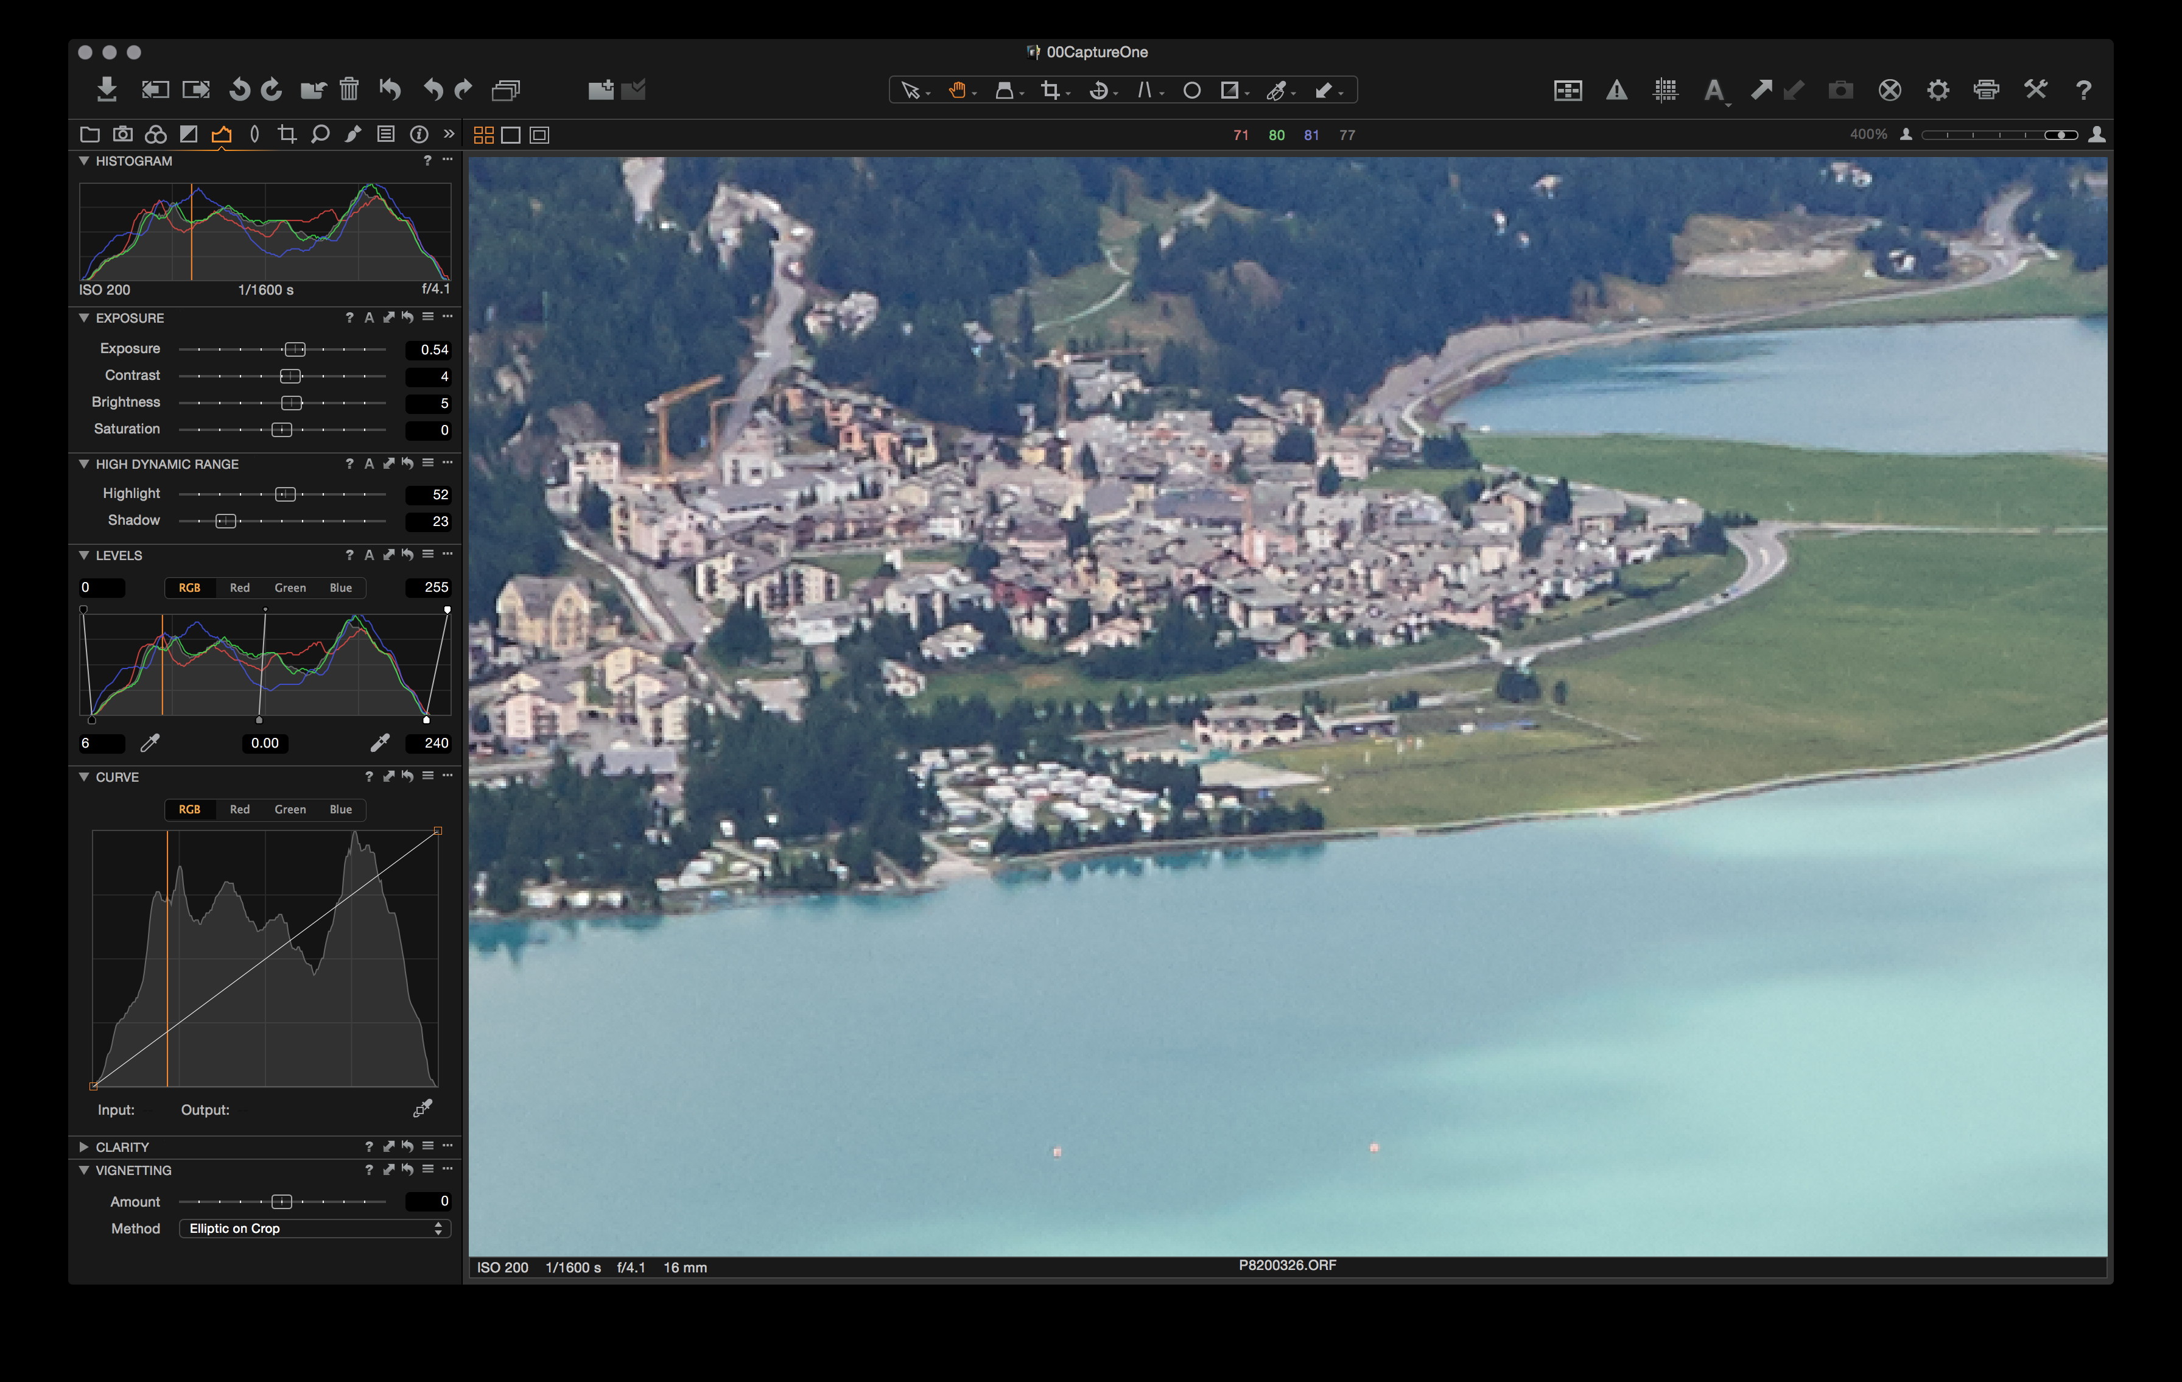2182x1382 pixels.
Task: Click Auto adjust A in Exposure panel
Action: [x=369, y=317]
